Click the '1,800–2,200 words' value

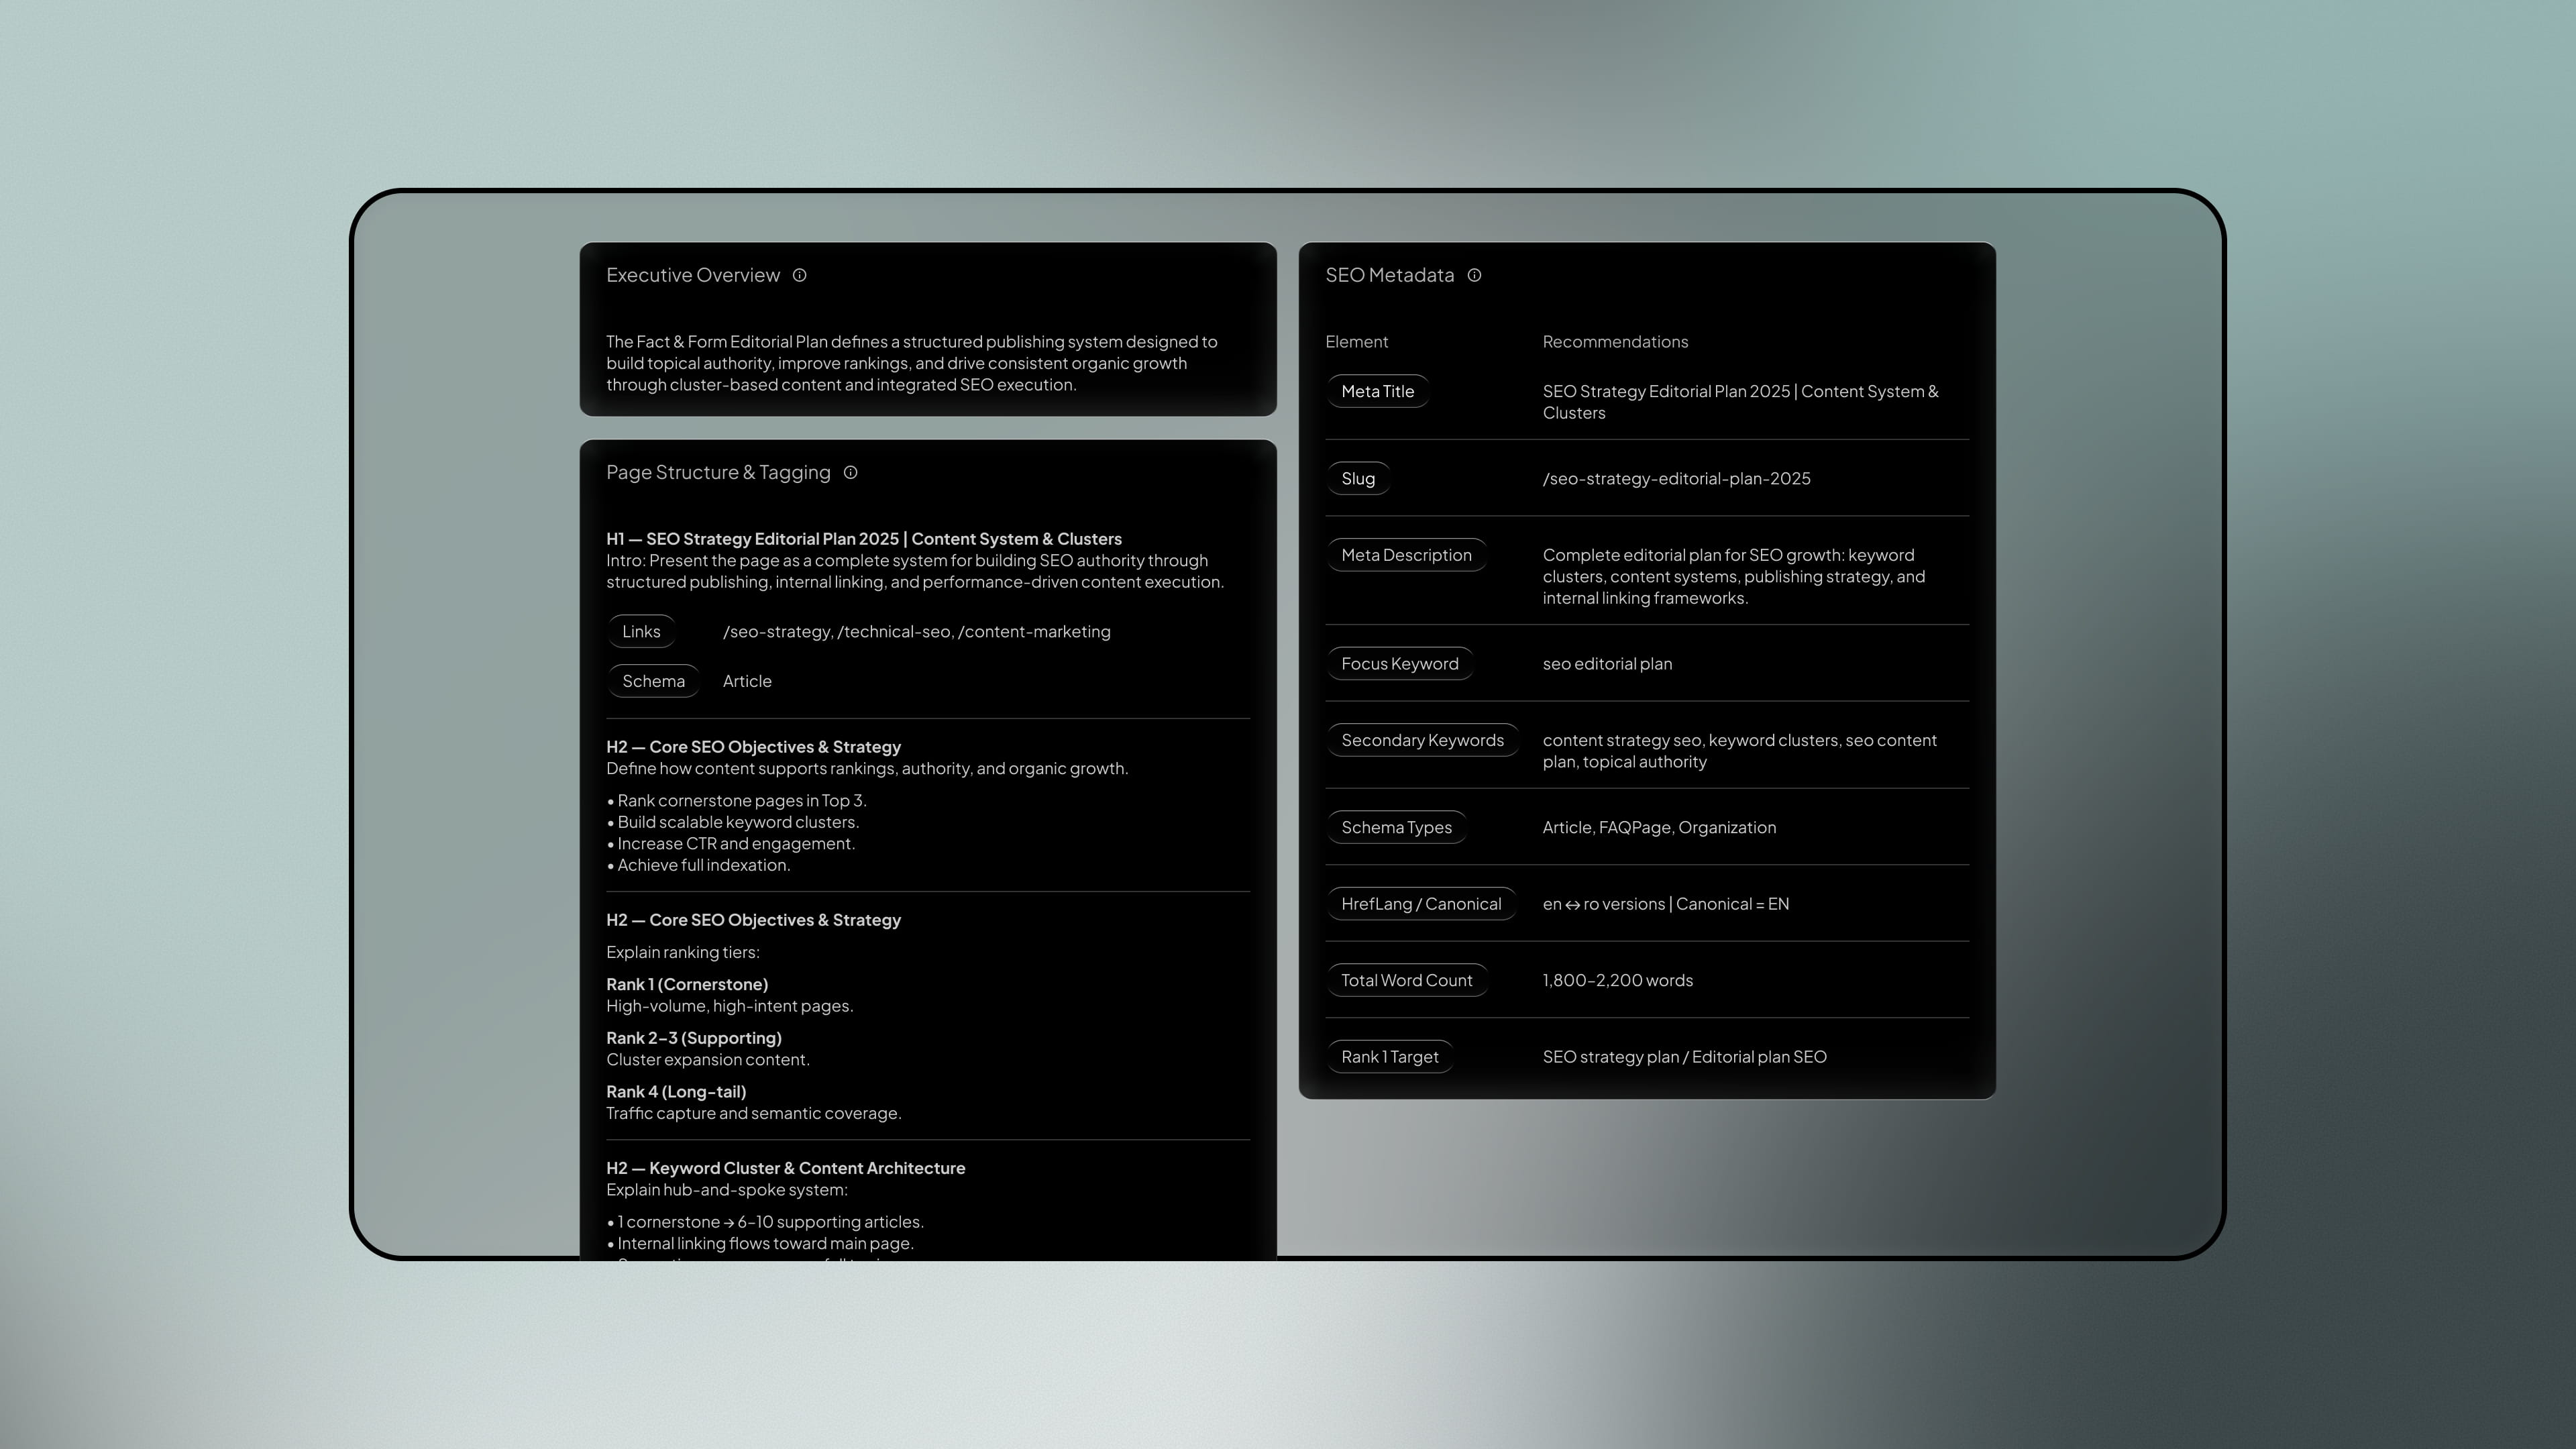(1617, 981)
